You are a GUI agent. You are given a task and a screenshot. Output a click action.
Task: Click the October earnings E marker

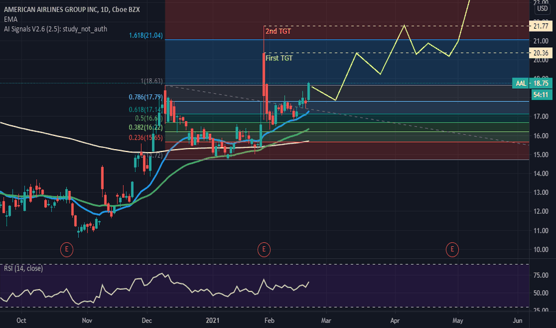pyautogui.click(x=67, y=249)
